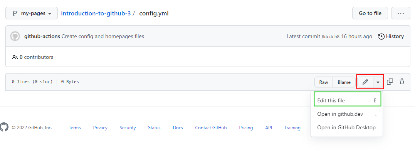The image size is (415, 162).
Task: Open the three-dot more options button
Action: [x=400, y=13]
